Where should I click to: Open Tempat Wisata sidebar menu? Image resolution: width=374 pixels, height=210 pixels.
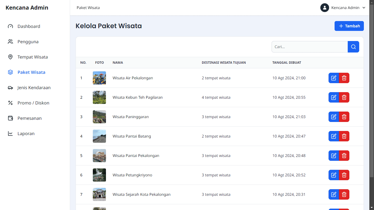click(33, 57)
